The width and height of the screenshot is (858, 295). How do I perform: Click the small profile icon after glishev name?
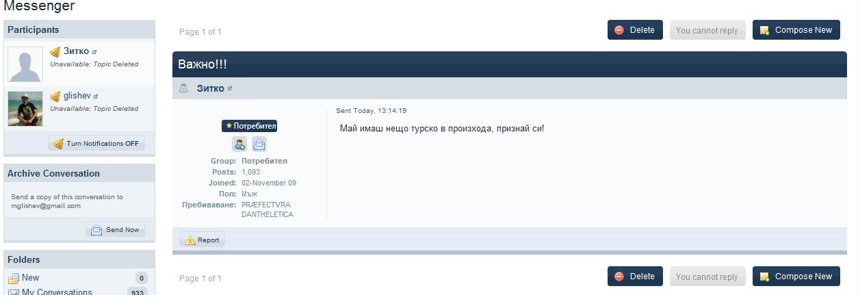(x=96, y=97)
